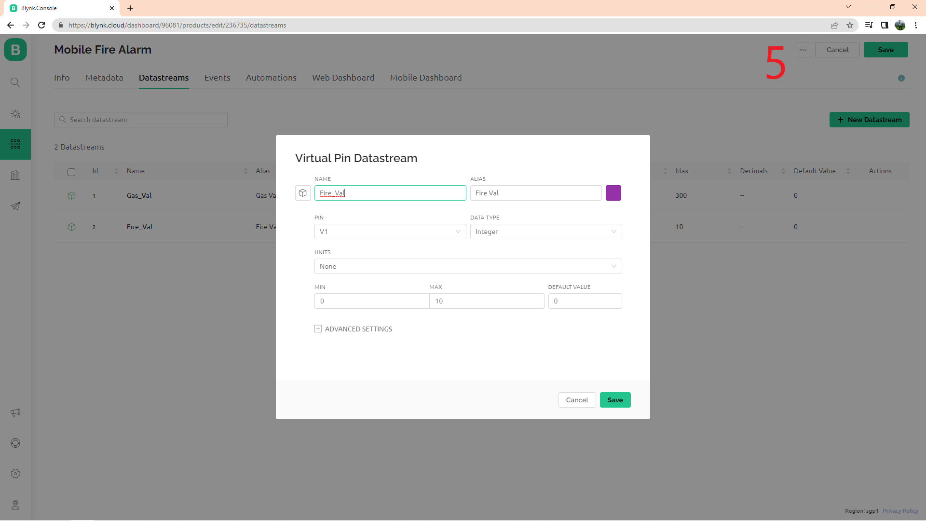Click the checkbox next to Gas_Val row

pyautogui.click(x=71, y=195)
